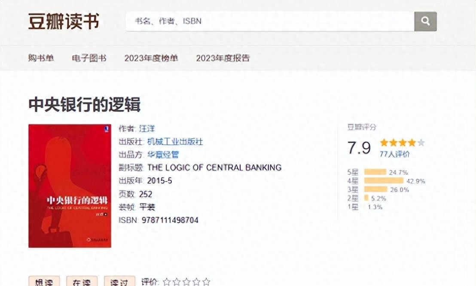This screenshot has width=476, height=286.
Task: Click the 7.9 rating score
Action: pos(359,148)
